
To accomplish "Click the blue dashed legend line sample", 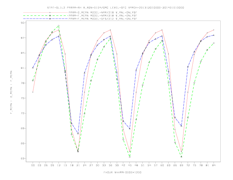I will pos(46,19).
